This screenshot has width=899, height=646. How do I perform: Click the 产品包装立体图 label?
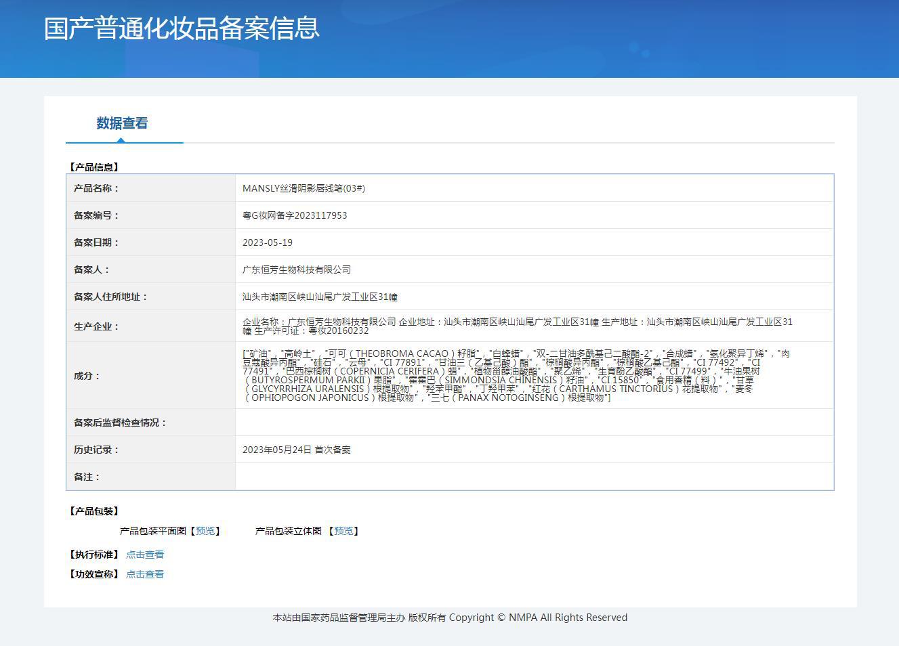pyautogui.click(x=289, y=531)
